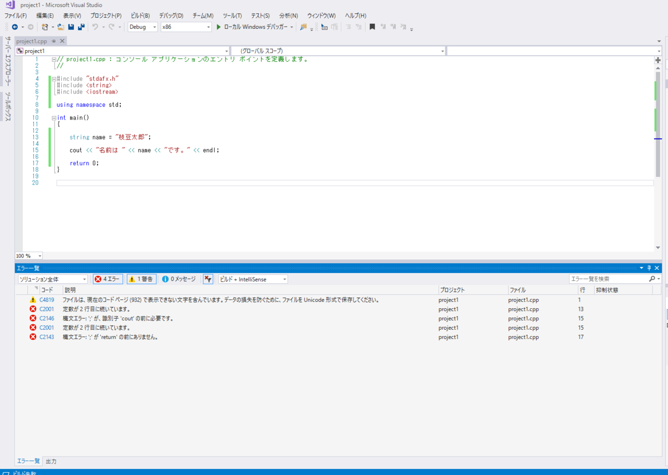Click the Next Bookmark icon
Screen dimensions: 668x475
394,27
